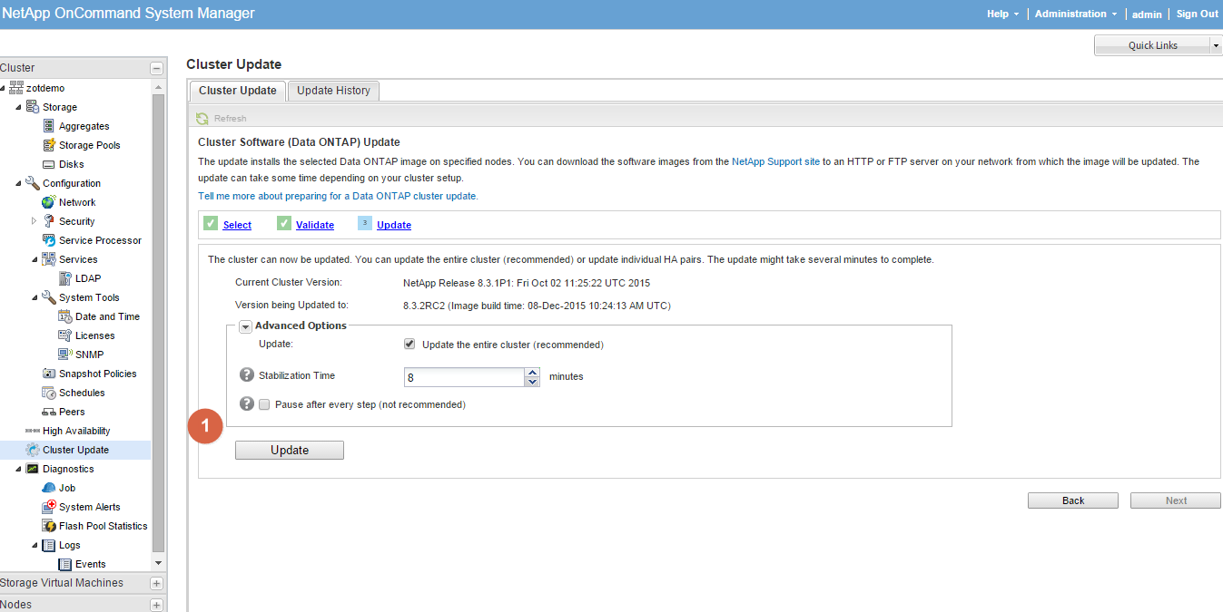1223x612 pixels.
Task: Click the Logs icon
Action: pyautogui.click(x=49, y=545)
